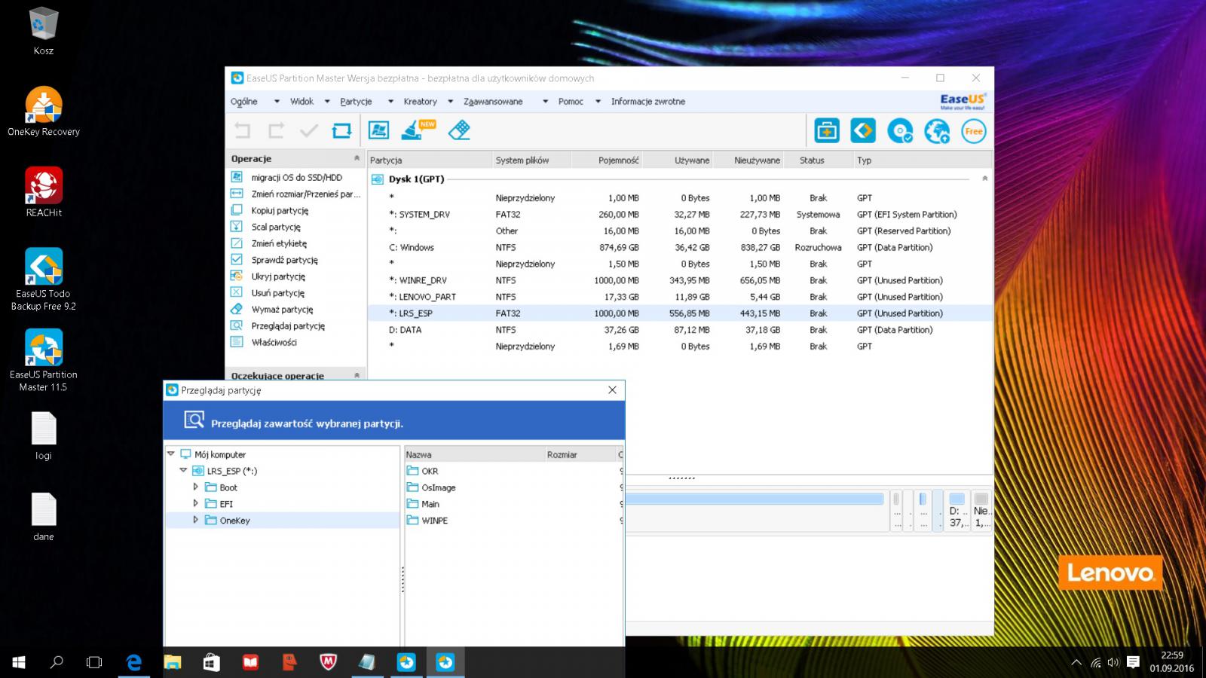The width and height of the screenshot is (1206, 678).
Task: Expand the Boot folder in tree
Action: point(195,487)
